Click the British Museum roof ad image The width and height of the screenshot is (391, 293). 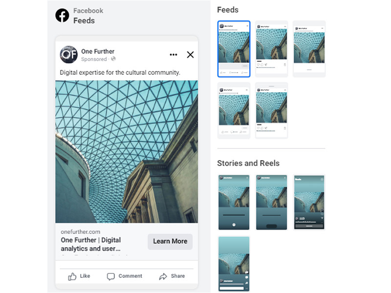pos(127,151)
